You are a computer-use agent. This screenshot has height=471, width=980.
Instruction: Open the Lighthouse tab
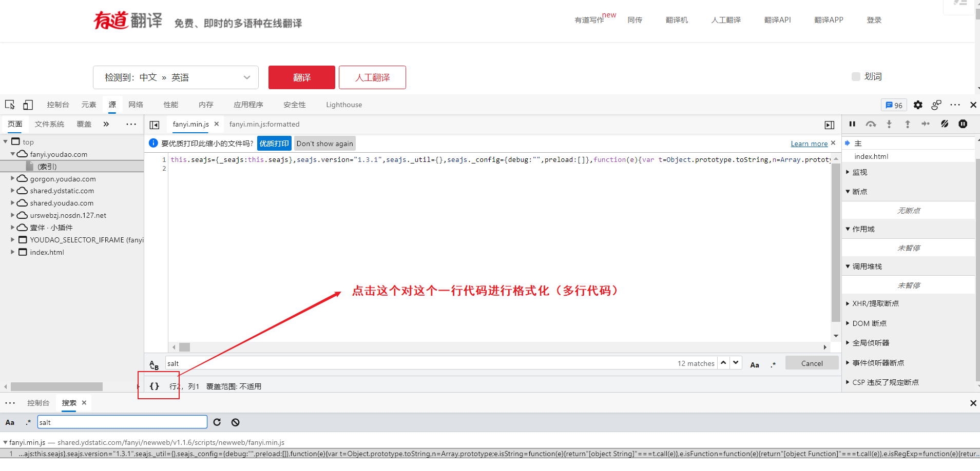coord(344,105)
